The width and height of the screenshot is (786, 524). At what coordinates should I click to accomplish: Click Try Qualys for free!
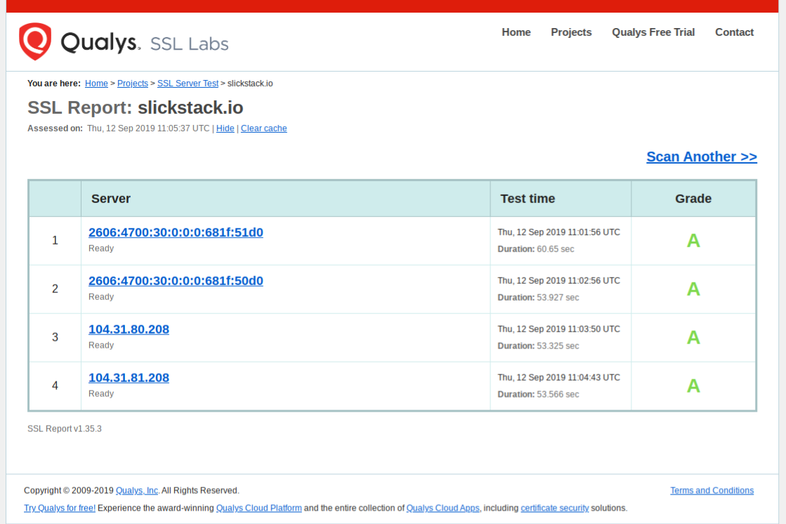60,508
